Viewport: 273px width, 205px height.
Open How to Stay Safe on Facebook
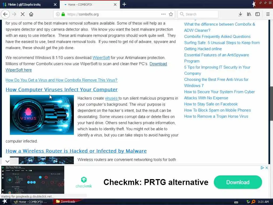click(211, 104)
